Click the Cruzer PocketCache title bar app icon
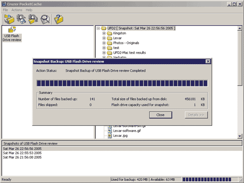244x183 pixels. click(4, 4)
